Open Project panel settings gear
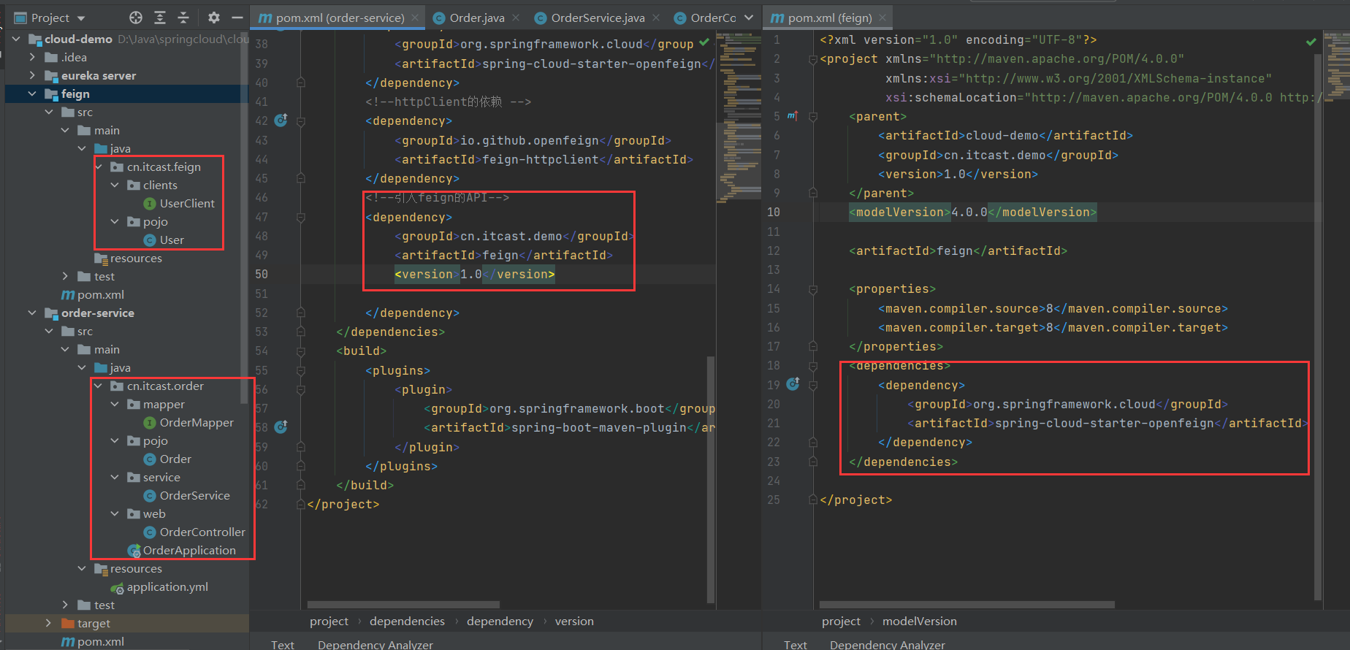Screen dimensions: 1350x650 pos(213,18)
